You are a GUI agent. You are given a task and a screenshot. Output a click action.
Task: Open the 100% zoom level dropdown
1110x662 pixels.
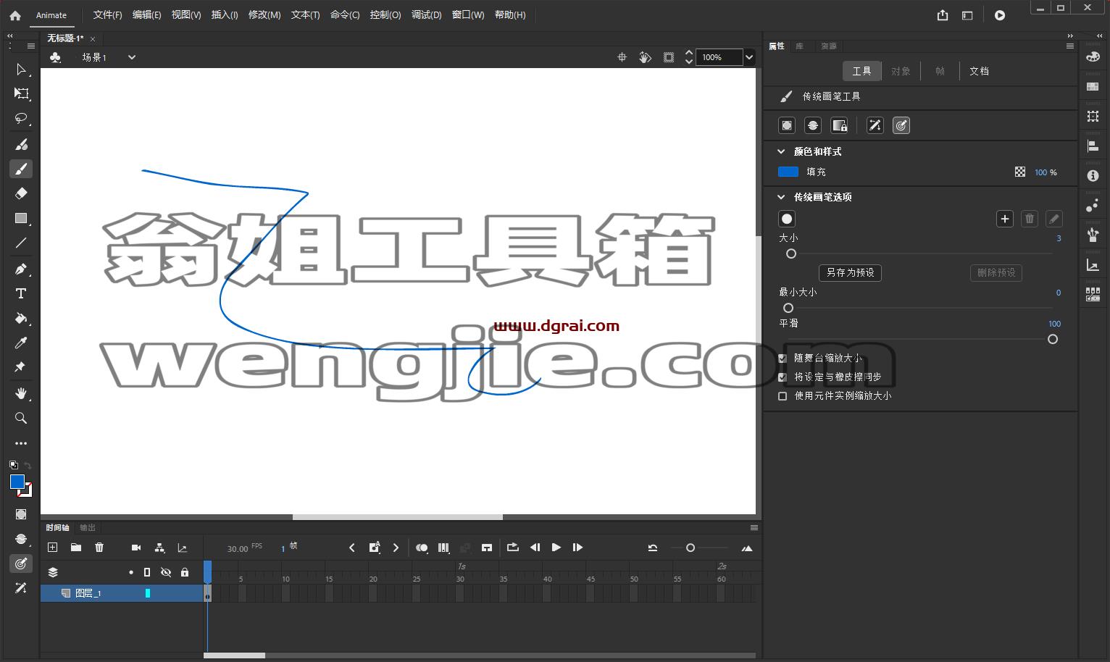(x=749, y=57)
